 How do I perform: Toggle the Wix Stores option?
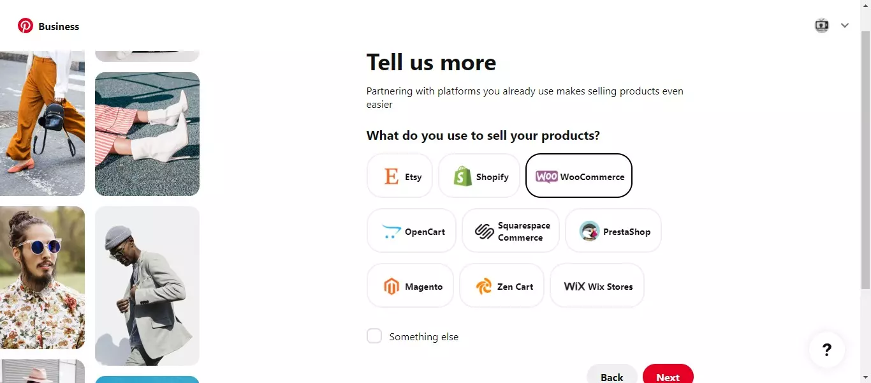pos(597,287)
